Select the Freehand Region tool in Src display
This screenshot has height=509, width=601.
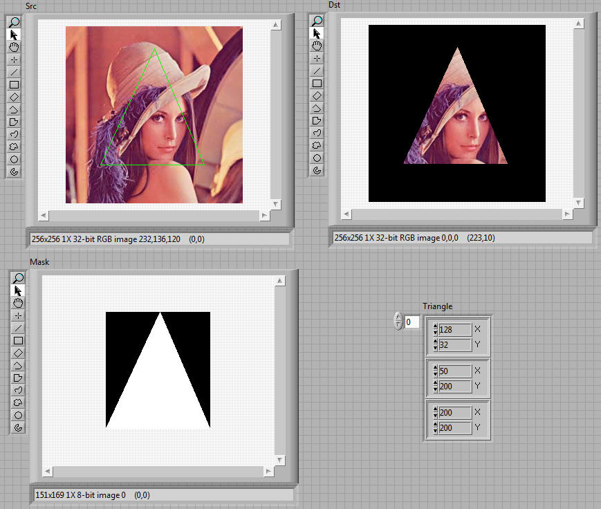(x=15, y=147)
